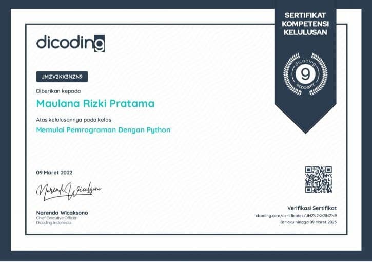Click the dicoding logo at top left
The height and width of the screenshot is (262, 372).
coord(70,43)
